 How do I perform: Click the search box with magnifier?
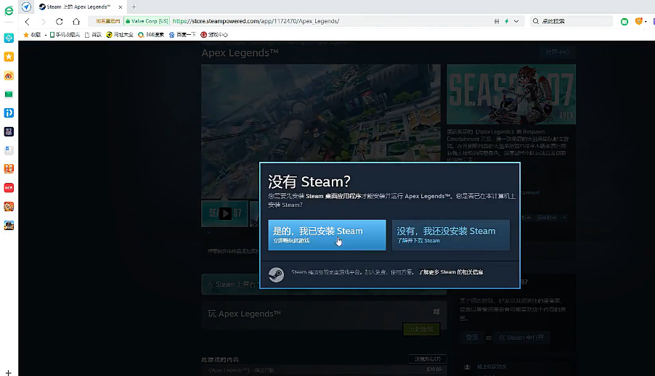click(571, 21)
